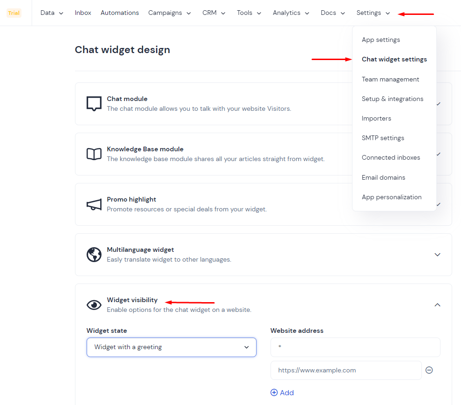The height and width of the screenshot is (405, 461).
Task: Click the Multilanguage widget globe icon
Action: (x=94, y=255)
